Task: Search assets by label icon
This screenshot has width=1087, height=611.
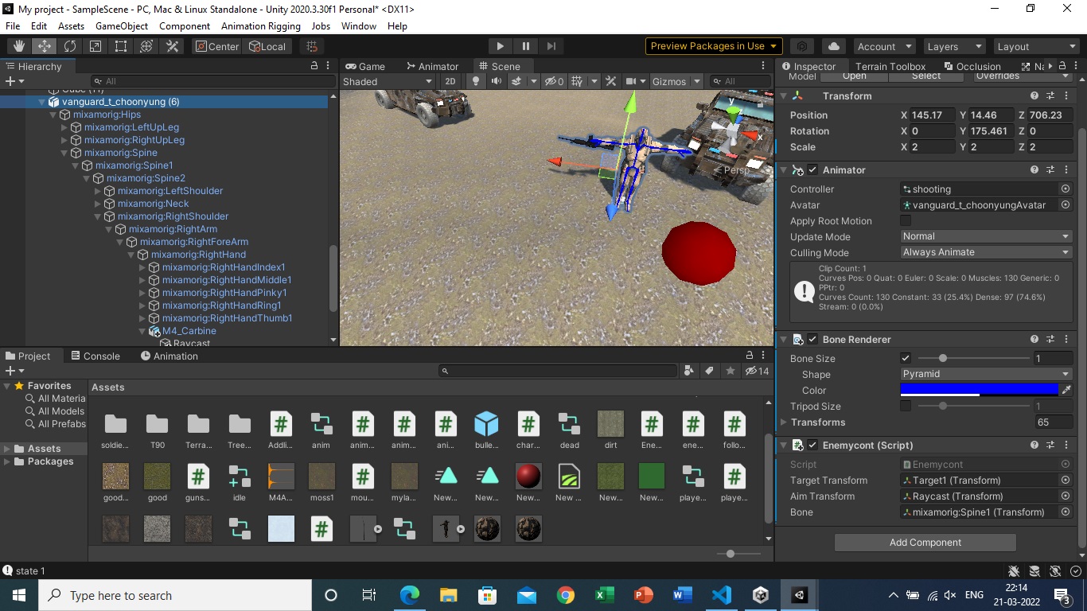Action: (x=710, y=371)
